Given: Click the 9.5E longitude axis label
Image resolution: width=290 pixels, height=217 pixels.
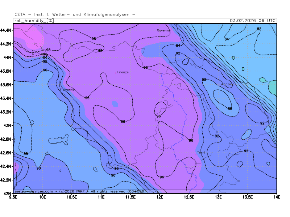Looking at the screenshot, I should click(x=14, y=197).
